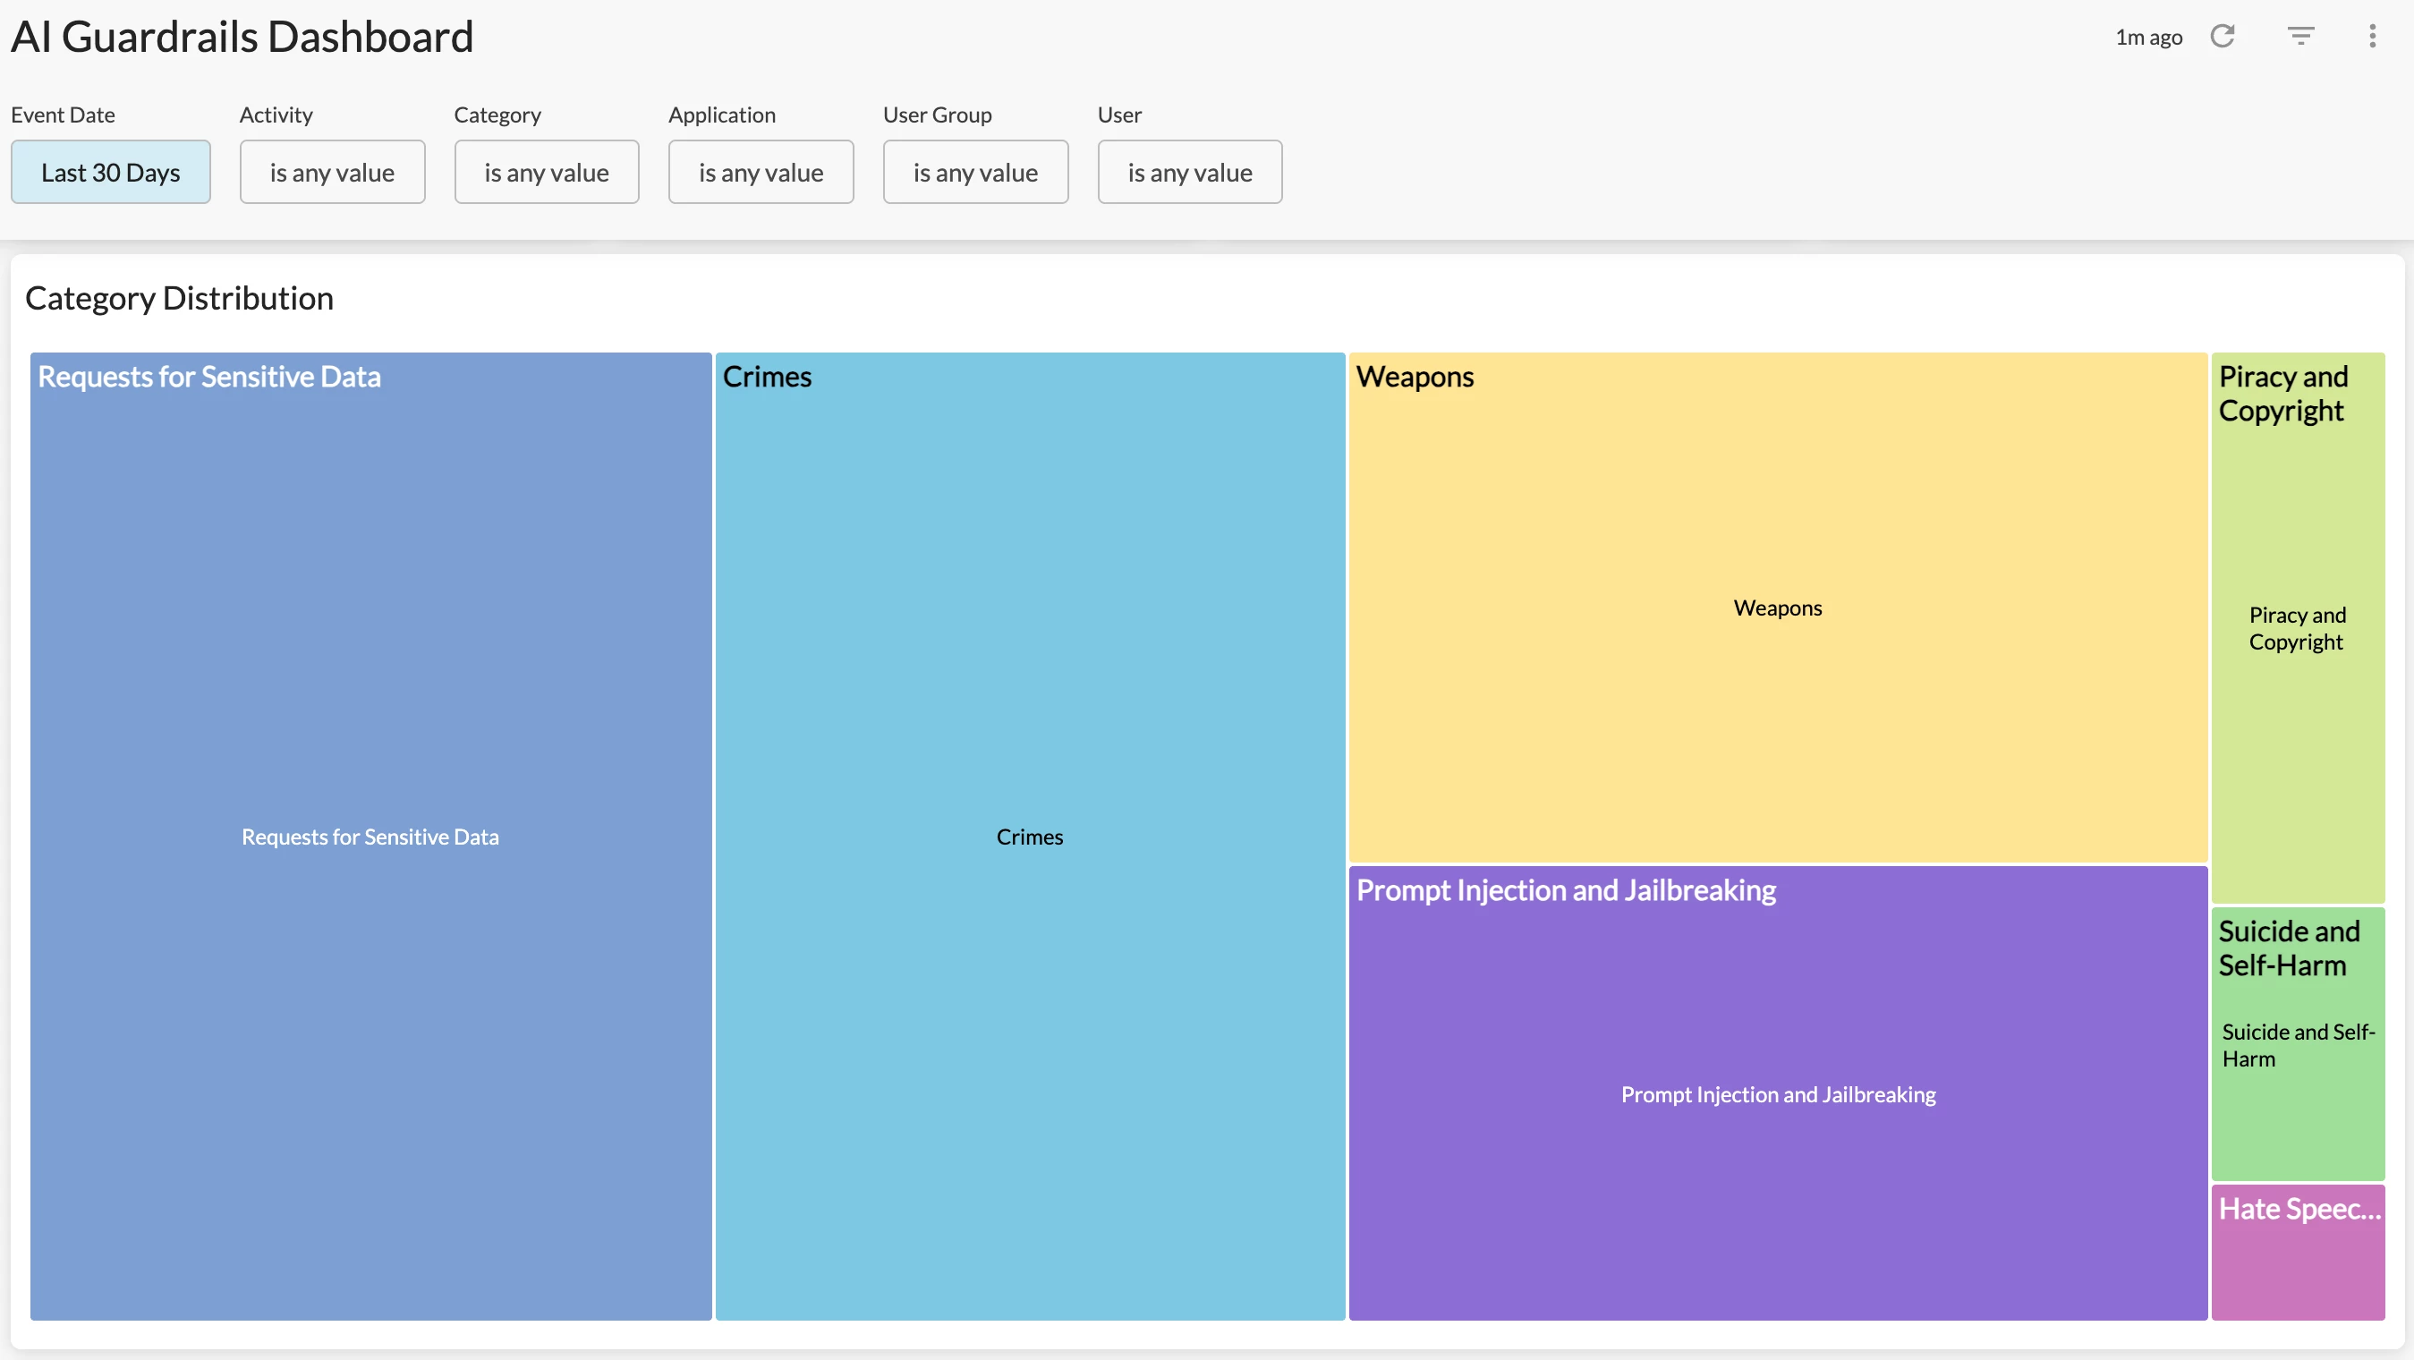Viewport: 2414px width, 1360px height.
Task: Open the User filter dropdown
Action: 1189,173
